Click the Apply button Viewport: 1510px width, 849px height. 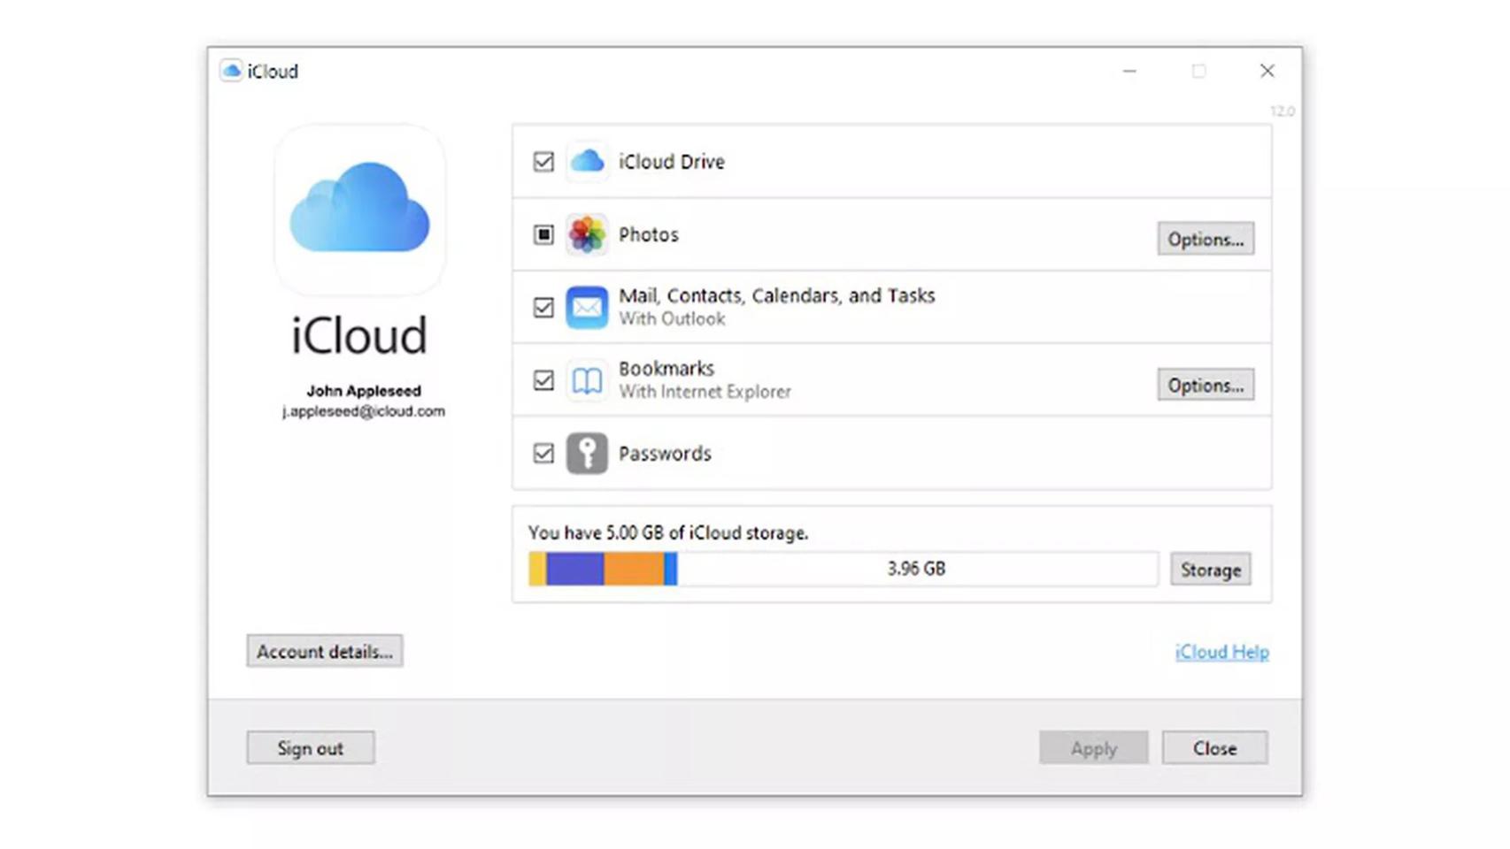1094,748
